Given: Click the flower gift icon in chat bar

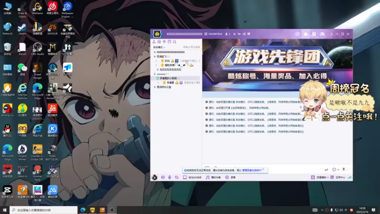Looking at the screenshot, I should [x=343, y=169].
